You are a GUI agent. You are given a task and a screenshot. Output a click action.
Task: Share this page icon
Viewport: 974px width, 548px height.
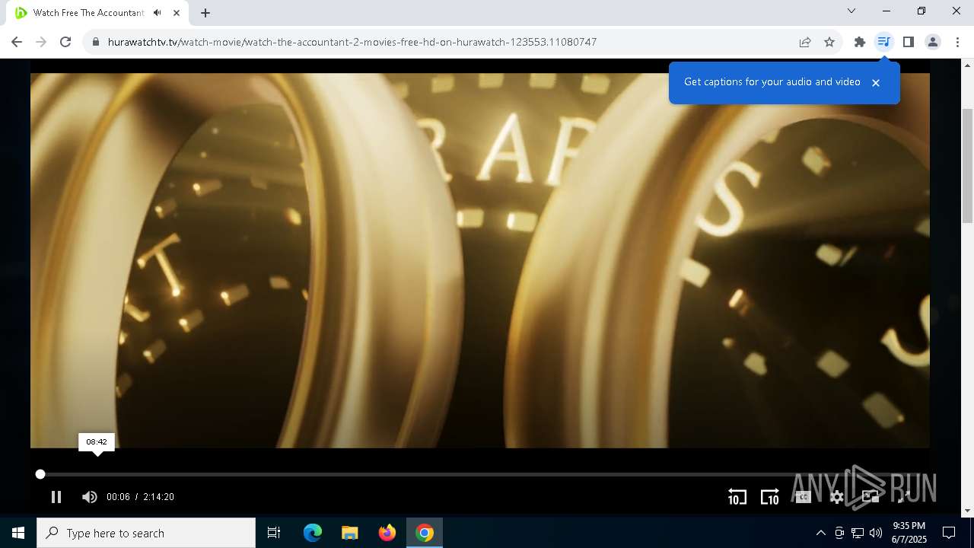coord(805,42)
